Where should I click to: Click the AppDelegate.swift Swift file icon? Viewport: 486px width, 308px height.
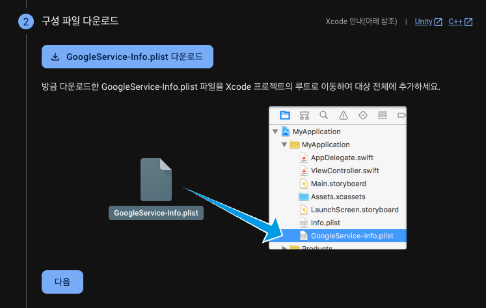click(304, 158)
